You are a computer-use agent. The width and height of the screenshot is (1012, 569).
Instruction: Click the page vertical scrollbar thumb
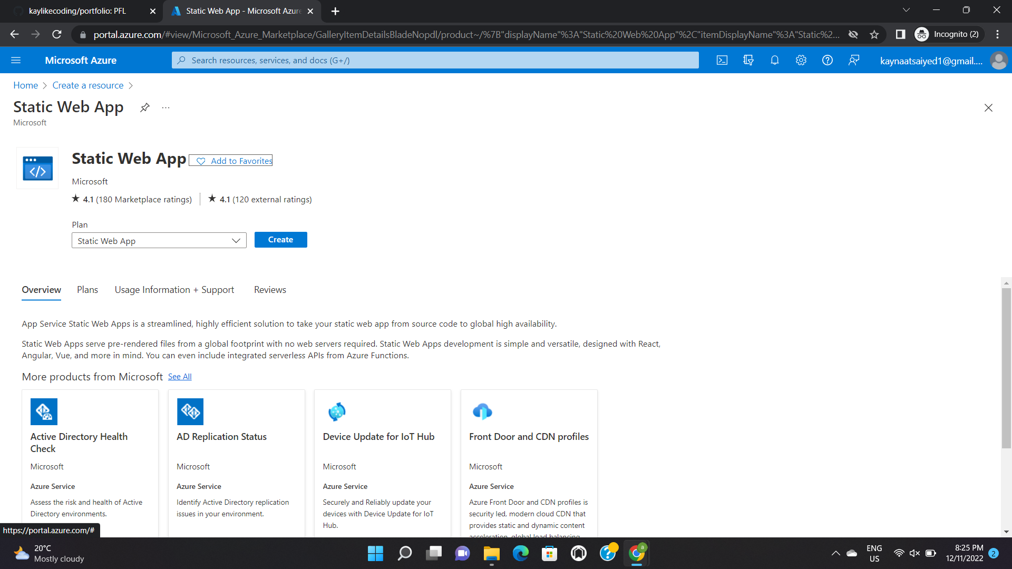1006,369
